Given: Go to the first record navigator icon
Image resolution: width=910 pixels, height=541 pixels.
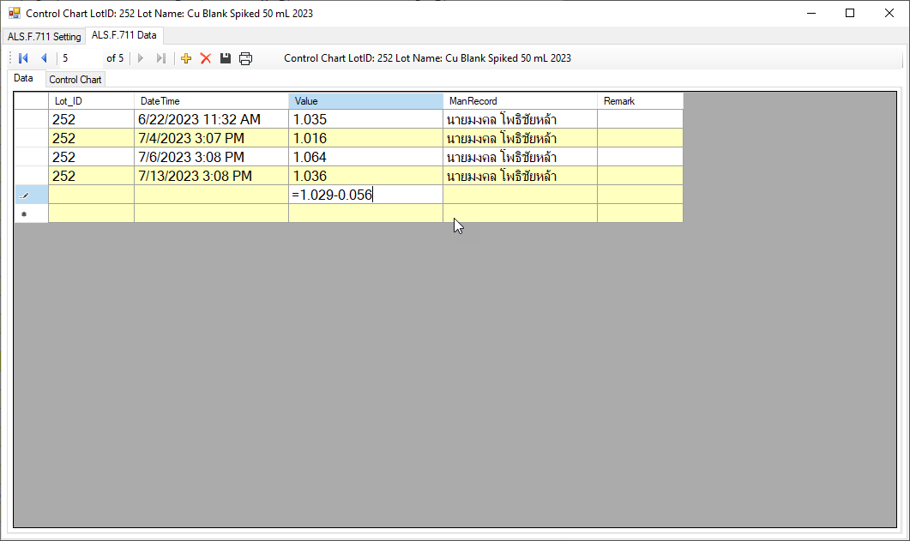Looking at the screenshot, I should pos(23,58).
